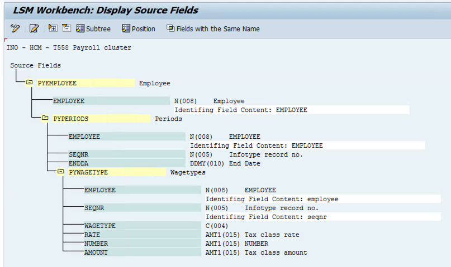Collapse the PYPERIODS folder node
The image size is (451, 267).
click(45, 118)
